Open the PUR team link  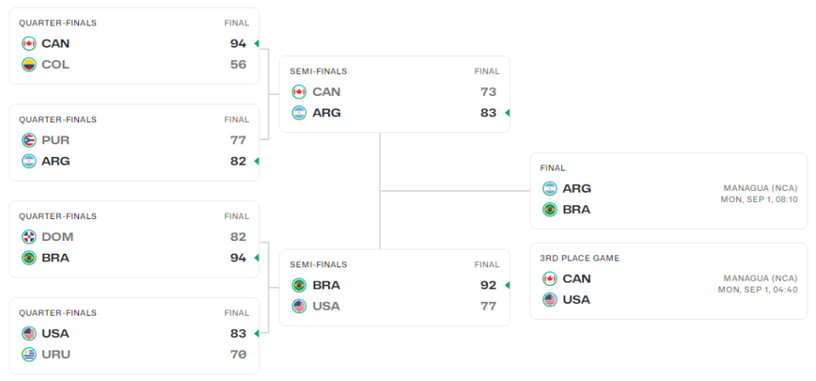(55, 140)
